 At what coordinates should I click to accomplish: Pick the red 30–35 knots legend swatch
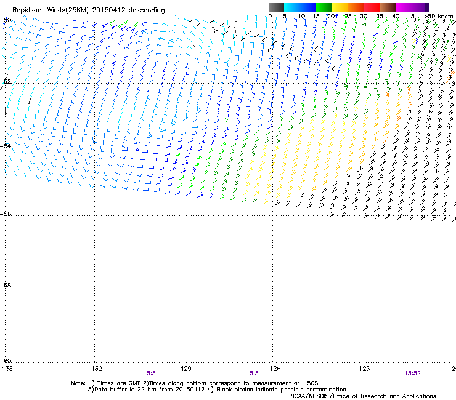372,7
